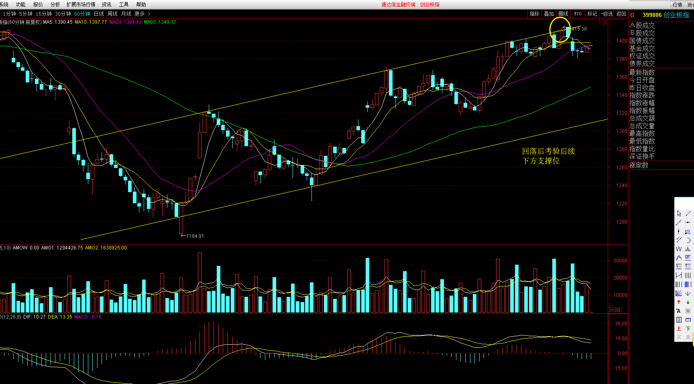This screenshot has height=384, width=694.
Task: Open the 报价 menu
Action: (38, 4)
